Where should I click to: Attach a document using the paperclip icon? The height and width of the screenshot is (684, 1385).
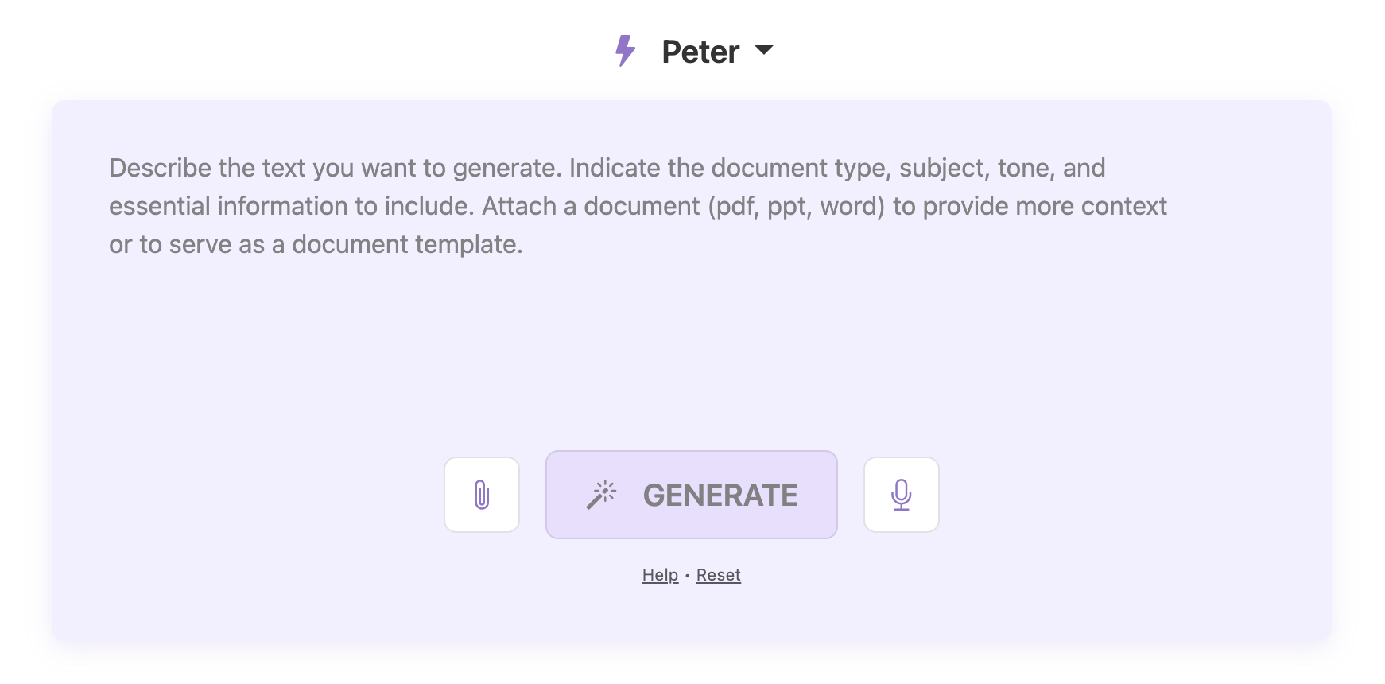coord(482,494)
